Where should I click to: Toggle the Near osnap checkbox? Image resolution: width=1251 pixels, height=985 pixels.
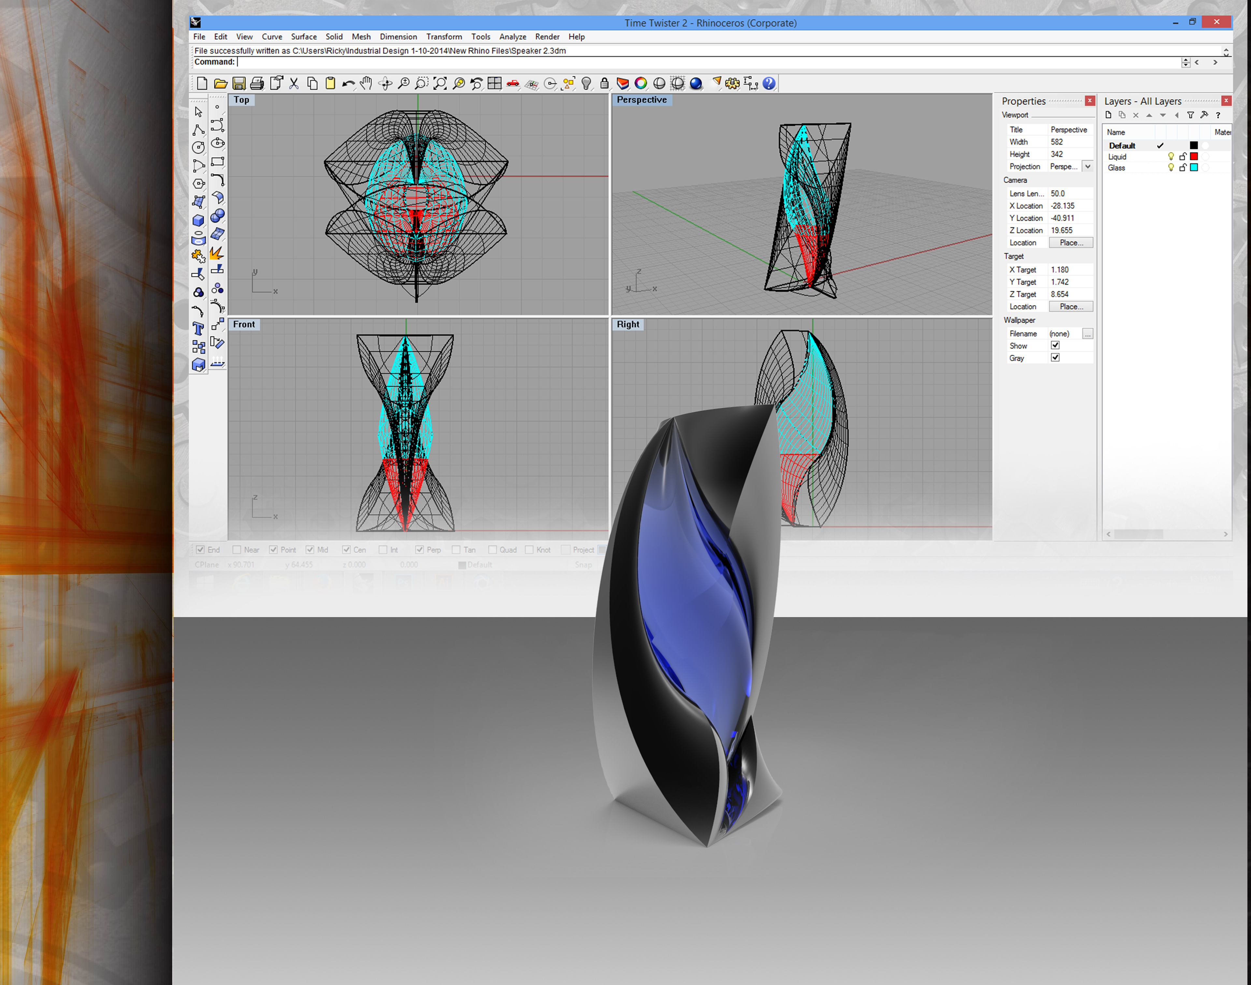237,550
